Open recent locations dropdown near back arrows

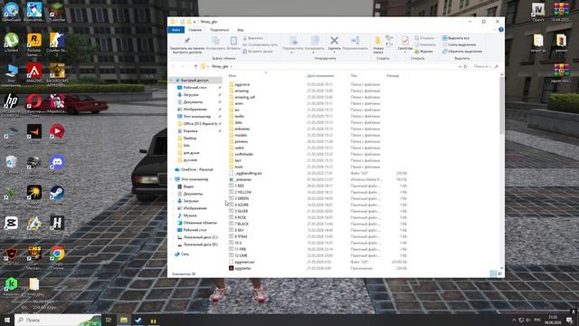[189, 66]
